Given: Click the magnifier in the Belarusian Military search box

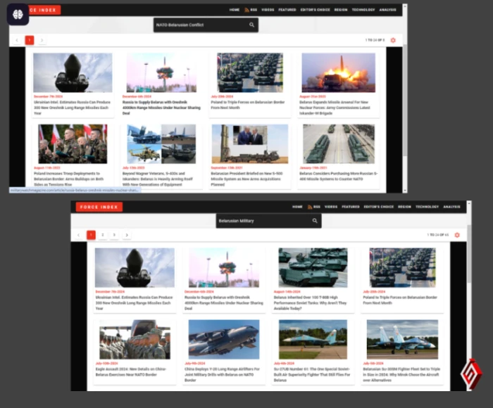Looking at the screenshot, I should (315, 221).
